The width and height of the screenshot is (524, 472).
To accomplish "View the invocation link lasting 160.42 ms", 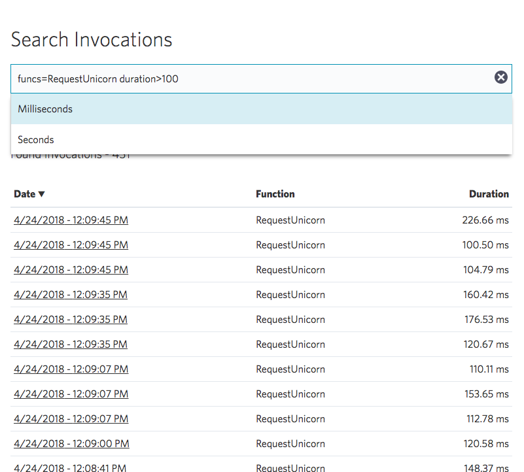I will click(x=71, y=295).
